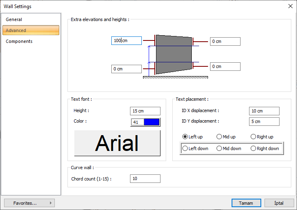Pick the Left down radio option
The image size is (297, 210).
tap(186, 148)
